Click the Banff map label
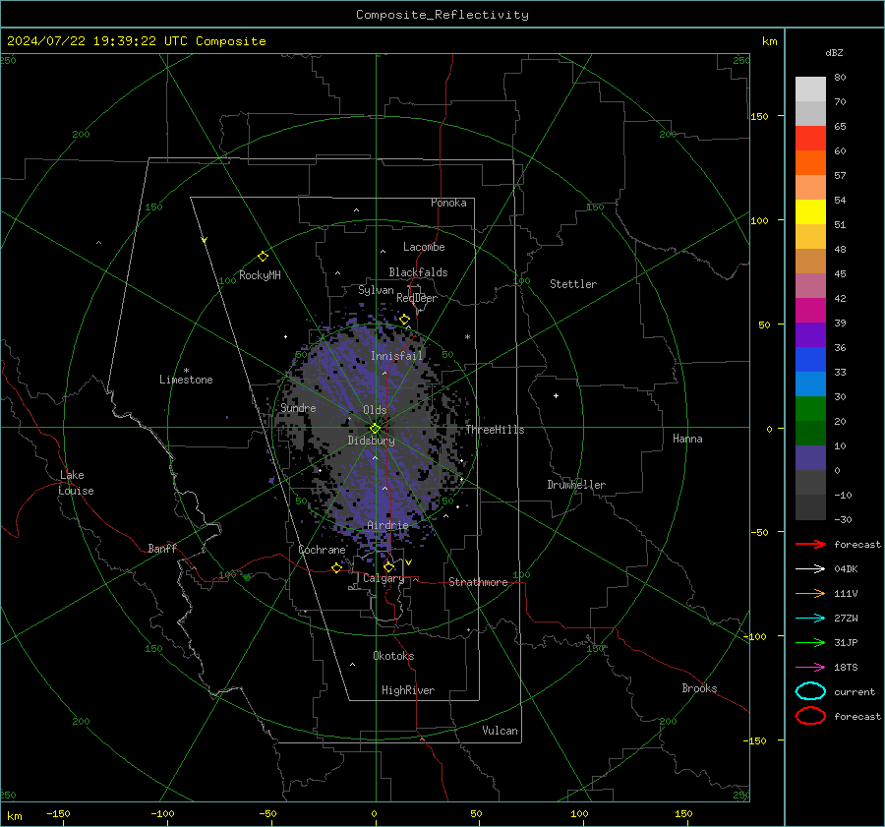885x827 pixels. point(162,548)
